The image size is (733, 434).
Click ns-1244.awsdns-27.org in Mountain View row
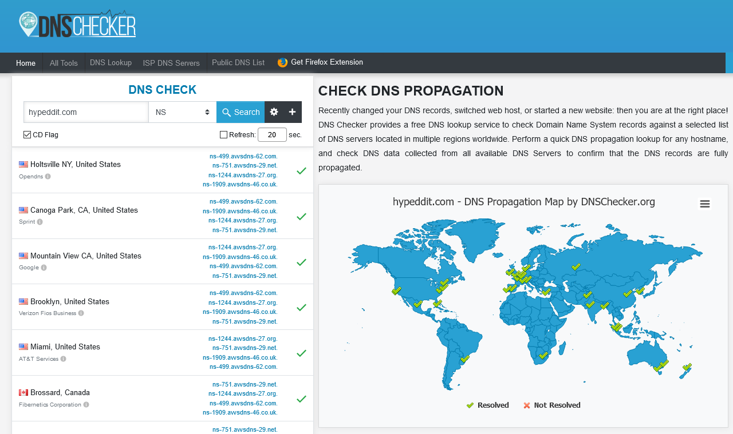click(243, 247)
